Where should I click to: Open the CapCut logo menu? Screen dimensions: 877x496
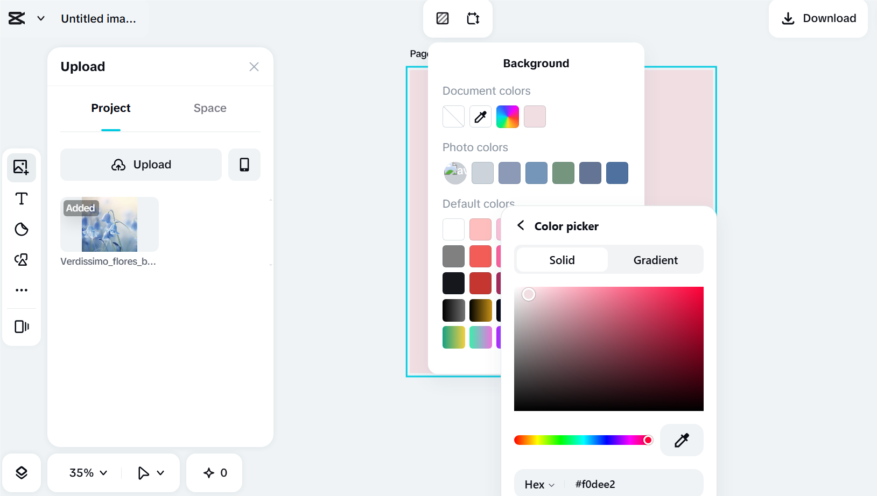pyautogui.click(x=17, y=18)
